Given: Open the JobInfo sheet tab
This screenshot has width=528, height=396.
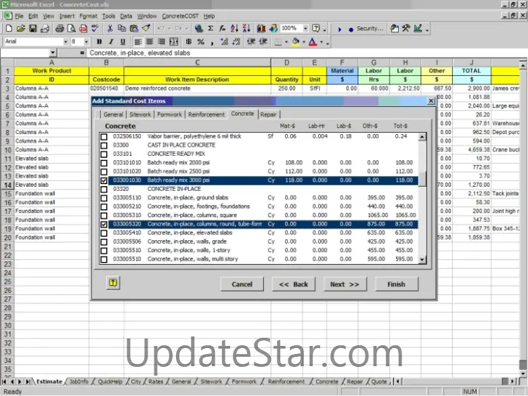Looking at the screenshot, I should pyautogui.click(x=79, y=382).
